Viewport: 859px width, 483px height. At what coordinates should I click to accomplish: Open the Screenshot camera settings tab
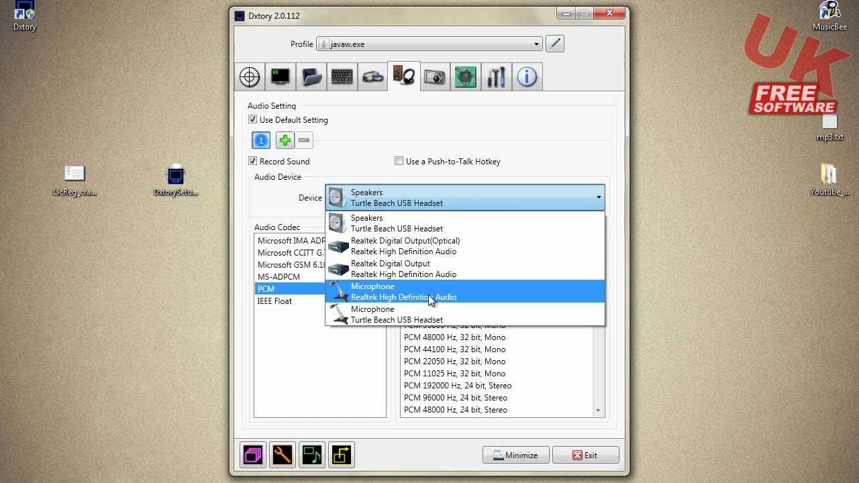pyautogui.click(x=435, y=77)
